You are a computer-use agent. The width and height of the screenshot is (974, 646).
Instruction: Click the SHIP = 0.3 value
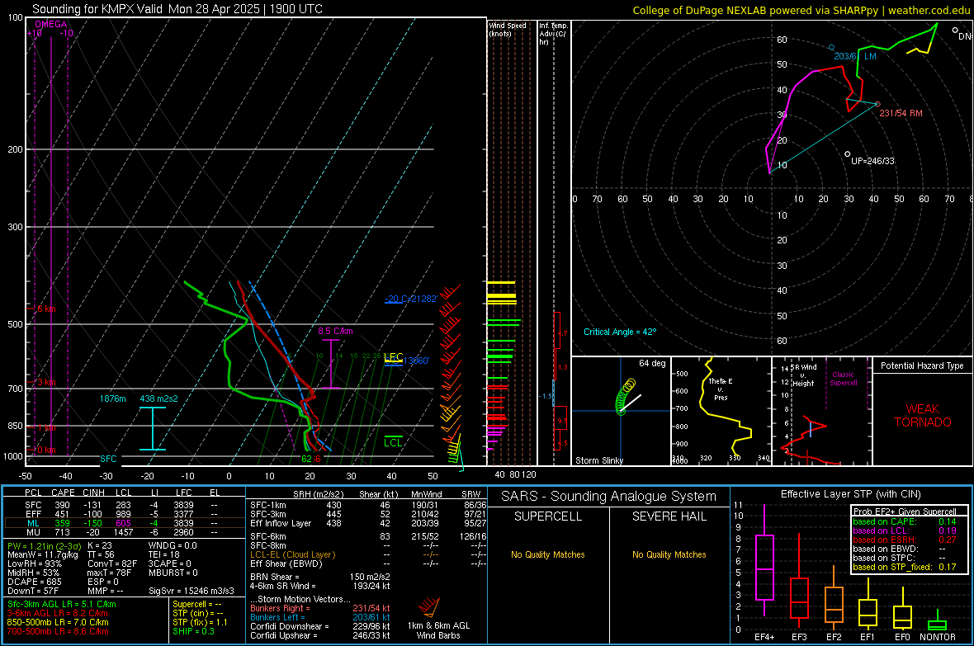pyautogui.click(x=193, y=631)
